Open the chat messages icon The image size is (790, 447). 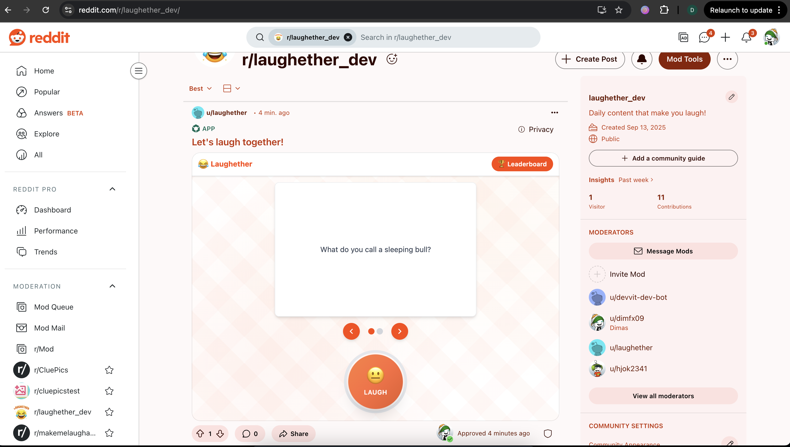pos(704,38)
